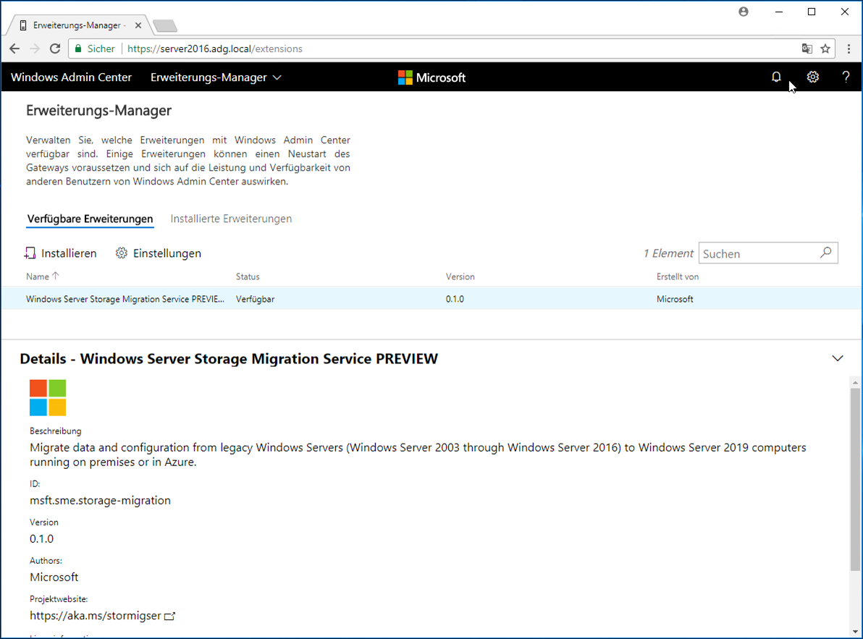Click the 1 Element count label
This screenshot has height=639, width=863.
pyautogui.click(x=668, y=253)
